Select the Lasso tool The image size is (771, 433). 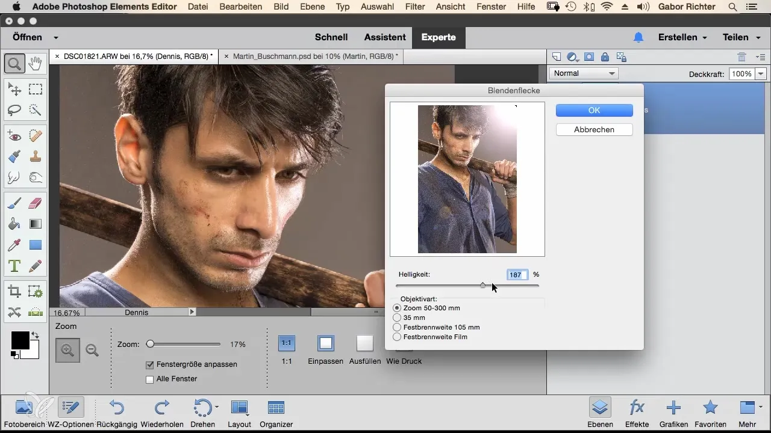coord(14,109)
